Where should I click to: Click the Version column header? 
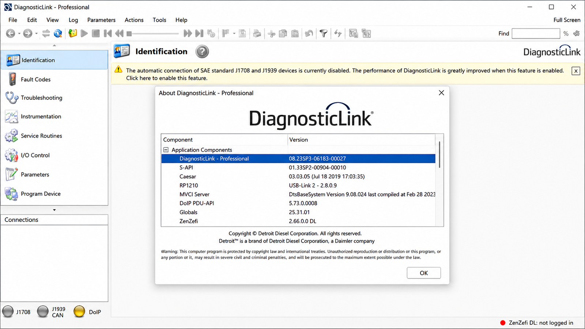click(362, 140)
